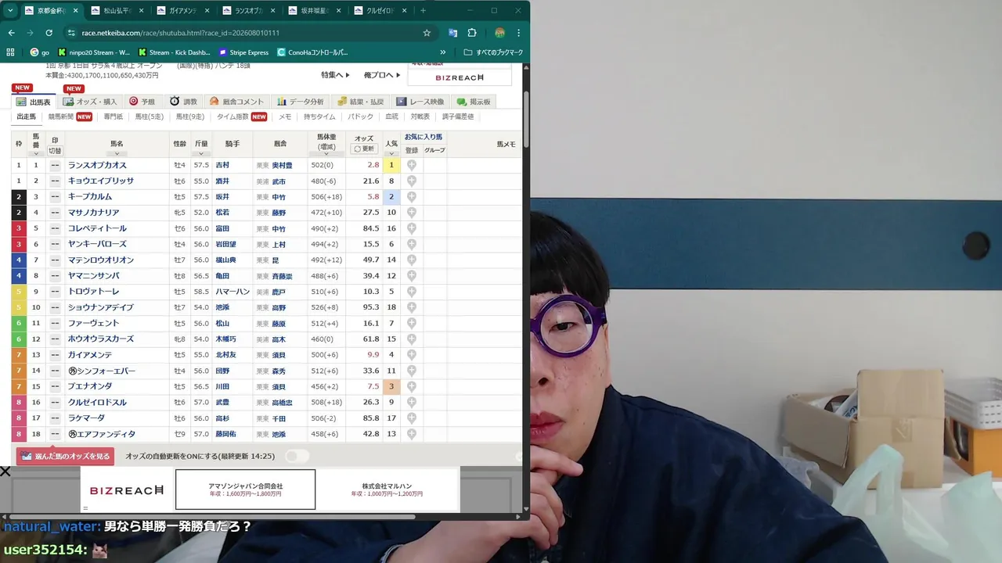Sort by horse number column arrow

[x=35, y=153]
